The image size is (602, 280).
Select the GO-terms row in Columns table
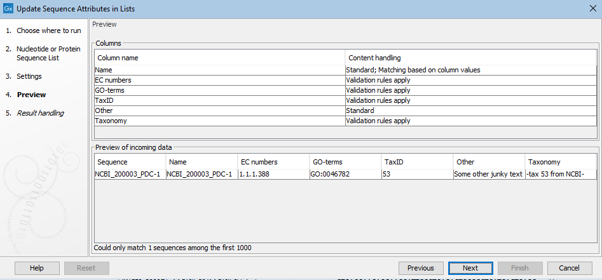(x=219, y=90)
